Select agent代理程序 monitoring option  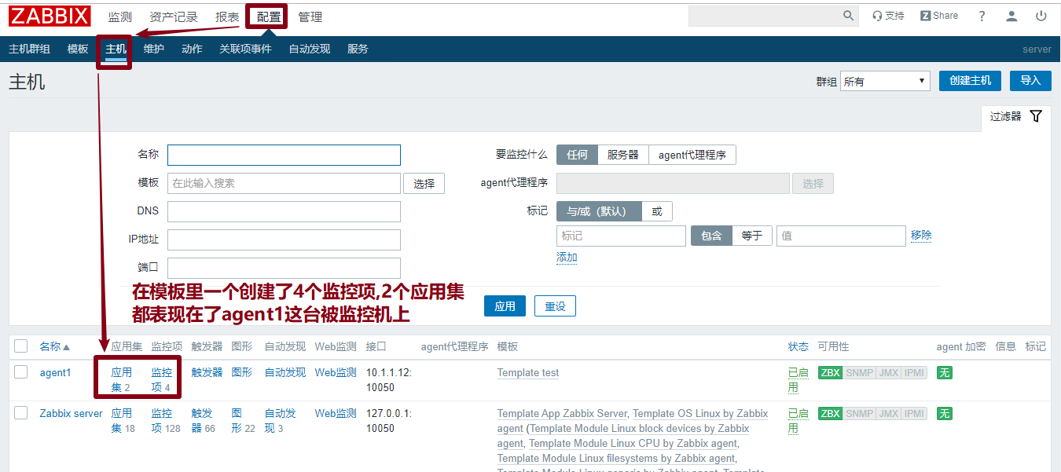pos(692,155)
